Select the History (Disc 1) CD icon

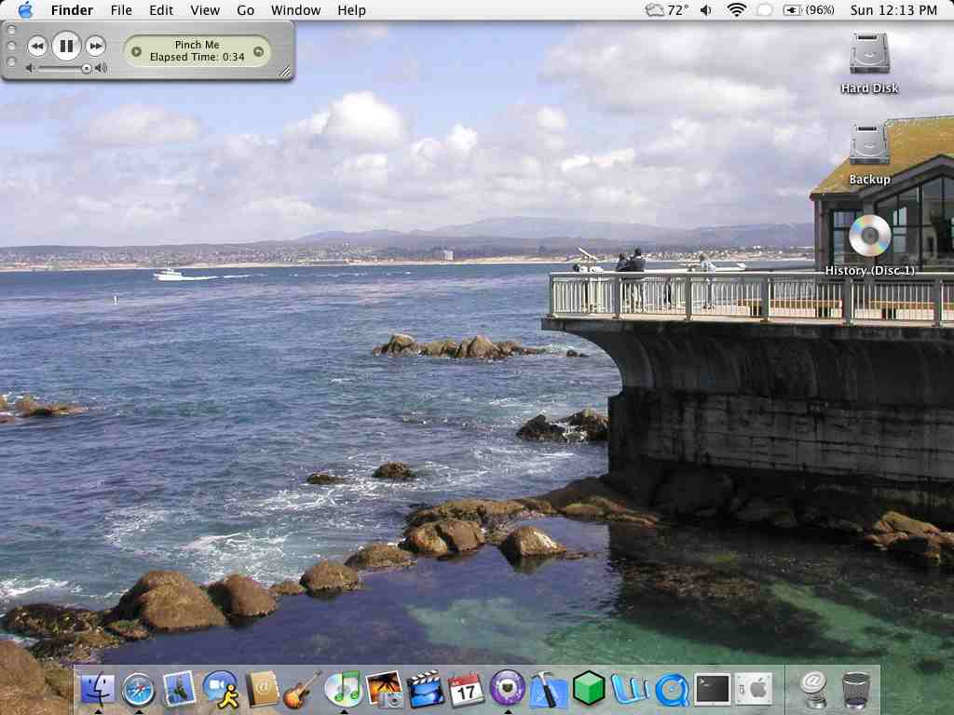pyautogui.click(x=870, y=236)
